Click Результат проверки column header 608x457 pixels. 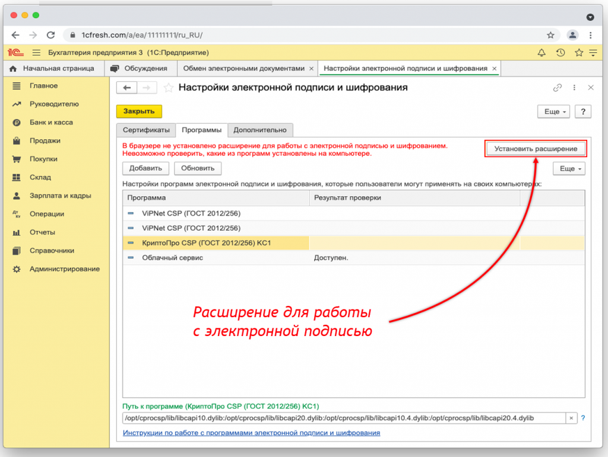tap(414, 198)
